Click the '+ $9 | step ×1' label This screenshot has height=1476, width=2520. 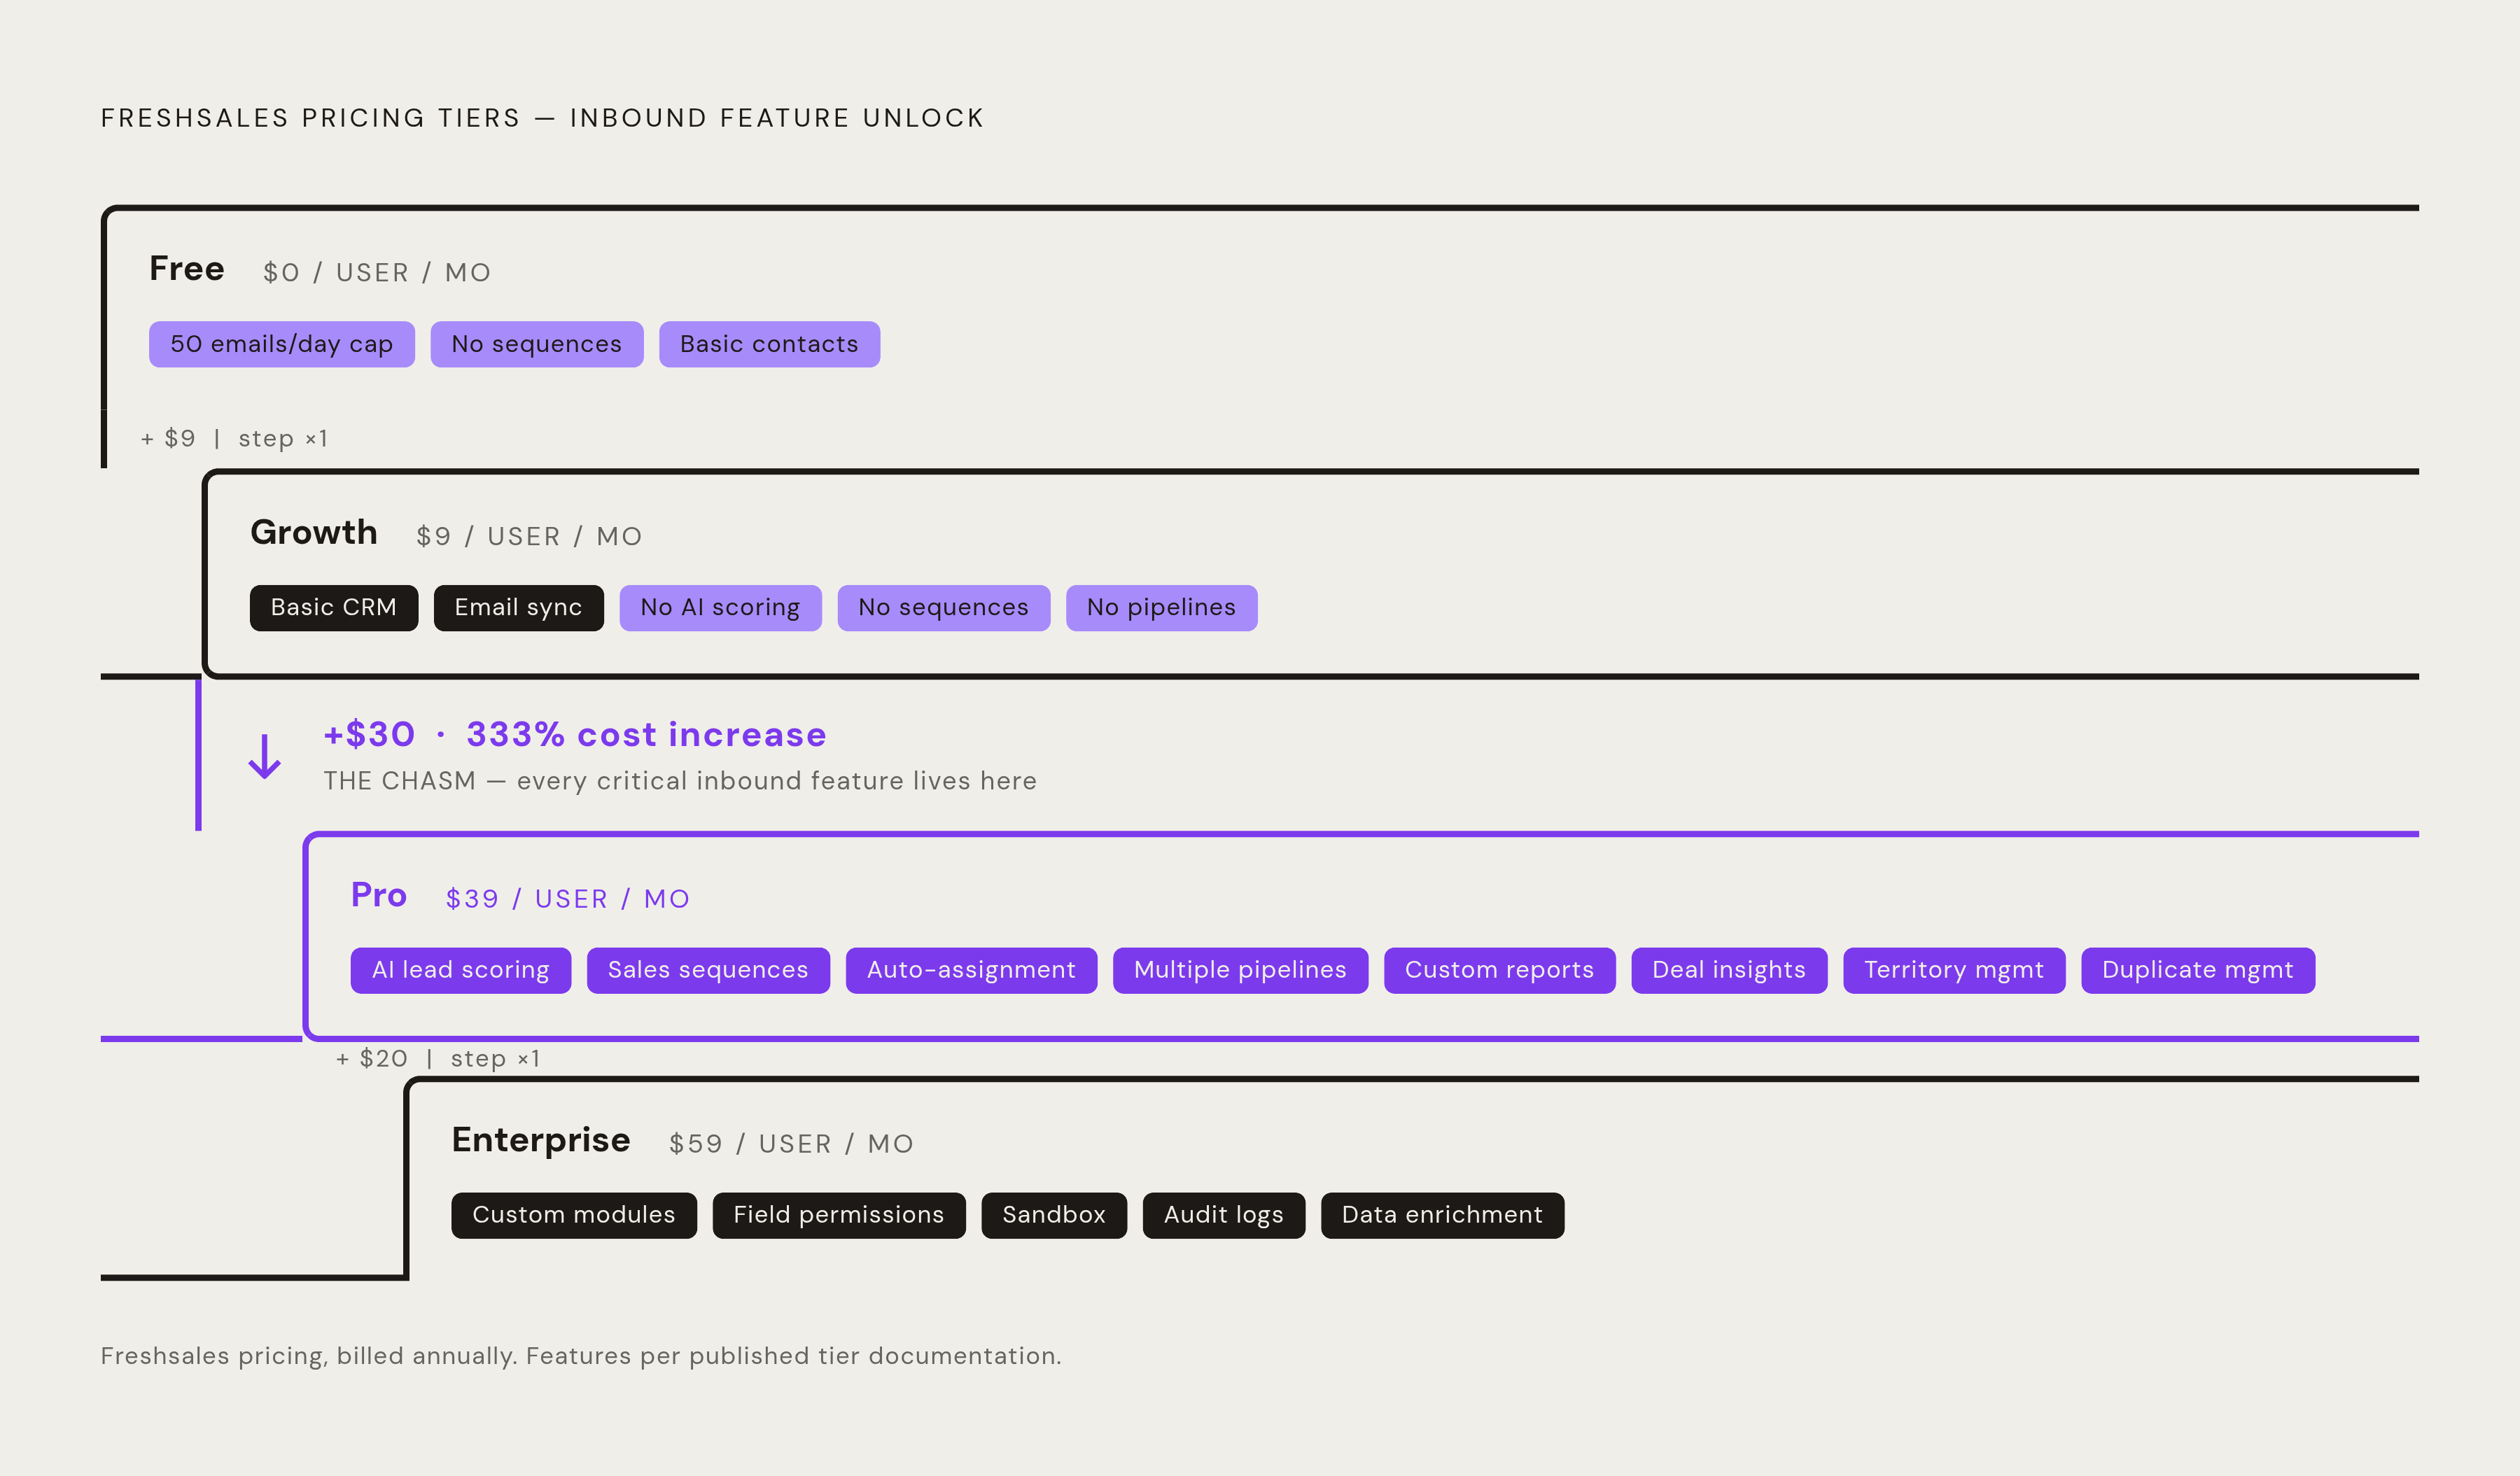234,439
